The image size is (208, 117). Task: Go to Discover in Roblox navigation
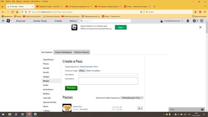(x=21, y=21)
